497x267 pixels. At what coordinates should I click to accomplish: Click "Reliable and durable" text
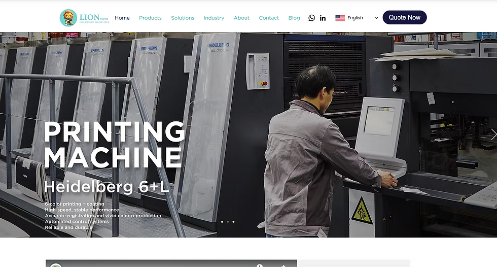tap(68, 227)
